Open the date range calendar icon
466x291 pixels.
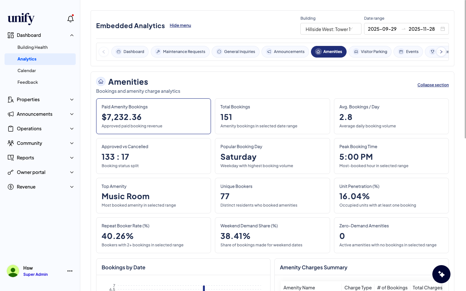443,29
